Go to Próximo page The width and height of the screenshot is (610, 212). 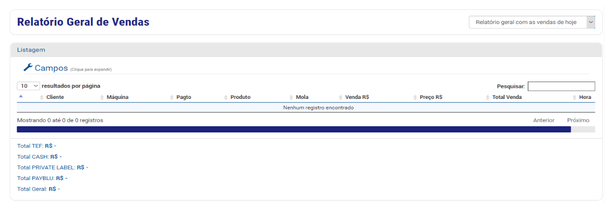coord(578,120)
